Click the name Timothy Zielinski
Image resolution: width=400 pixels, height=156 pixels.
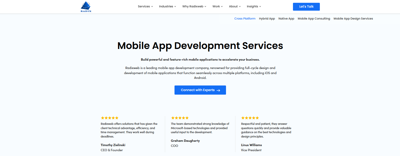click(113, 145)
